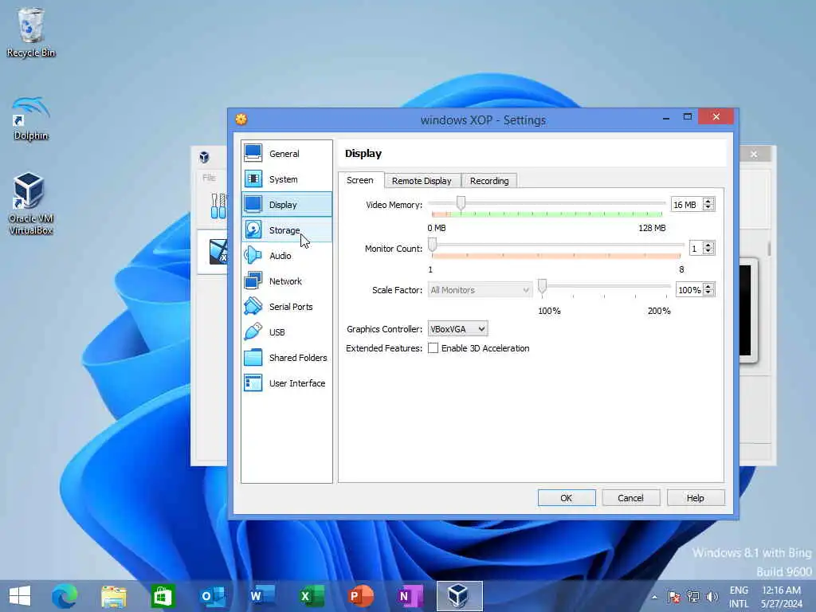Viewport: 816px width, 612px height.
Task: Click the Scale Factor 100% field
Action: (688, 290)
